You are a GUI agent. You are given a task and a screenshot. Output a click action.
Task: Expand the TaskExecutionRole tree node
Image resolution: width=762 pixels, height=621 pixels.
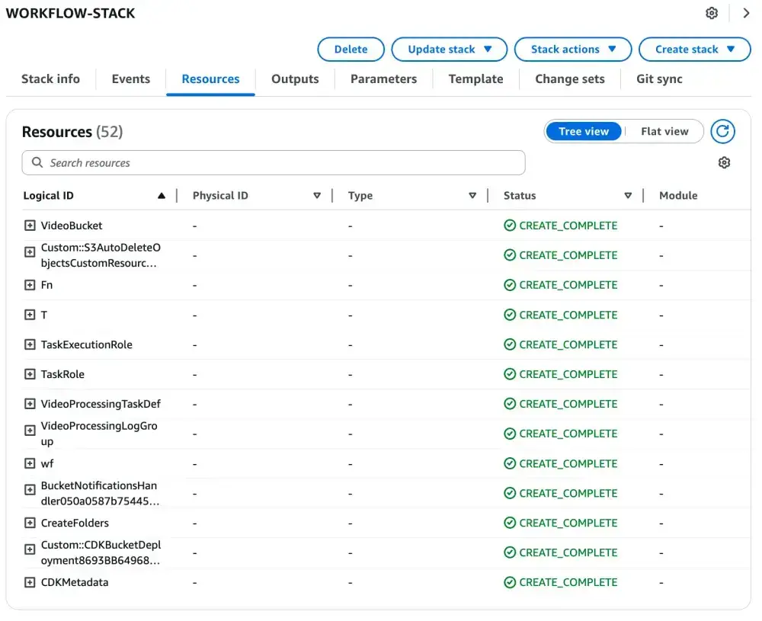pyautogui.click(x=30, y=344)
